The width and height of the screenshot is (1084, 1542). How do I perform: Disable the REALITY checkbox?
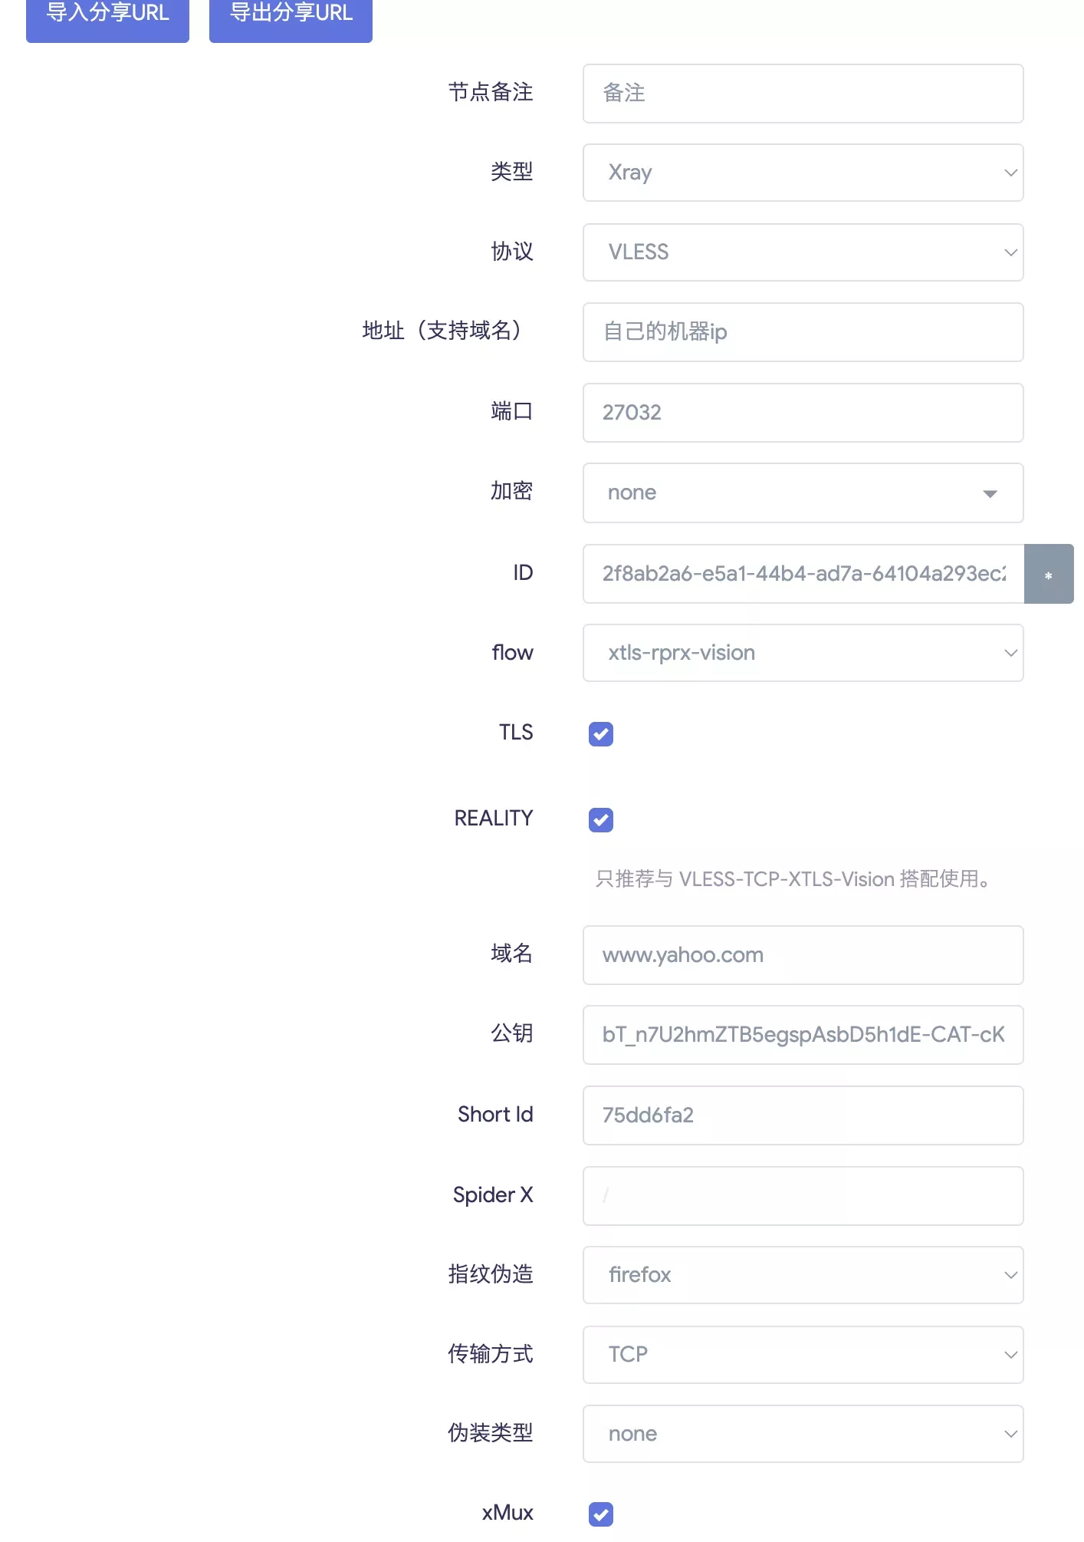[601, 820]
